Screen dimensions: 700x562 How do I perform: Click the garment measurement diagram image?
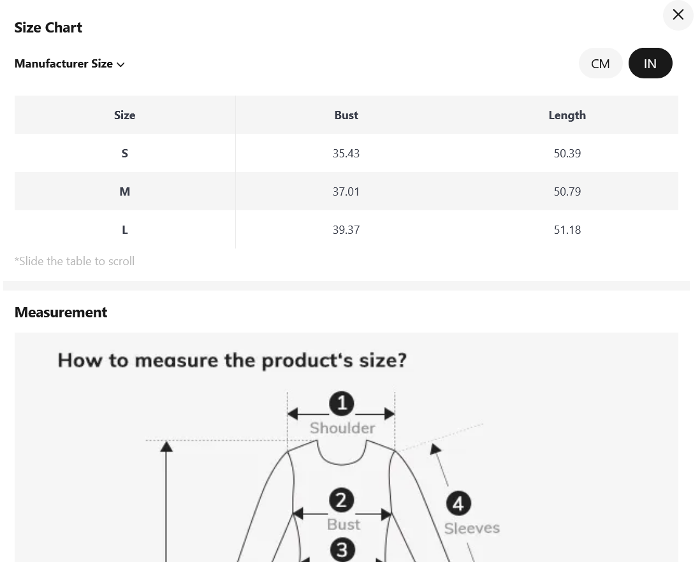[x=346, y=447]
